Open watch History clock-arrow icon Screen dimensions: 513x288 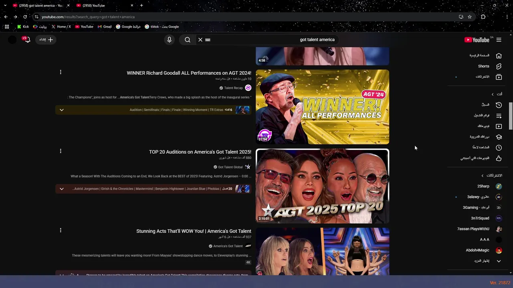click(499, 105)
